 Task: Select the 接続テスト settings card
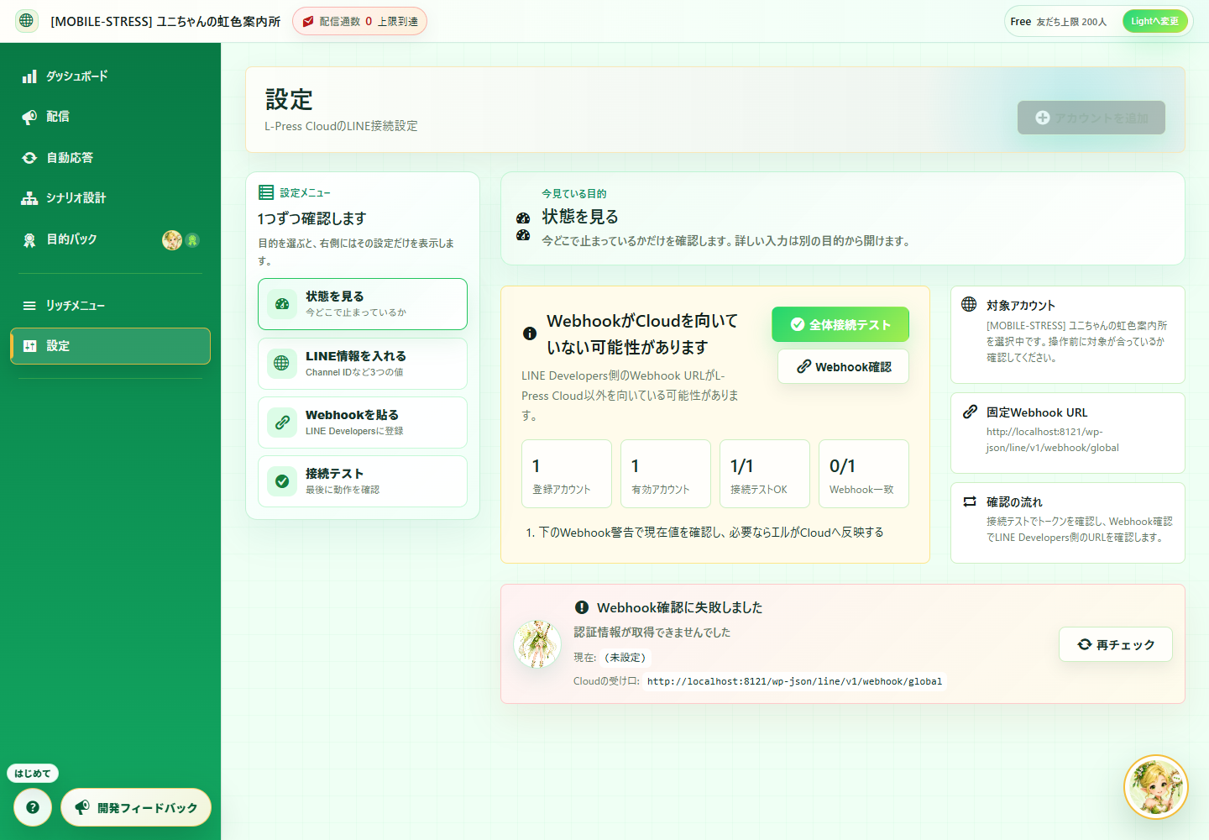(363, 481)
